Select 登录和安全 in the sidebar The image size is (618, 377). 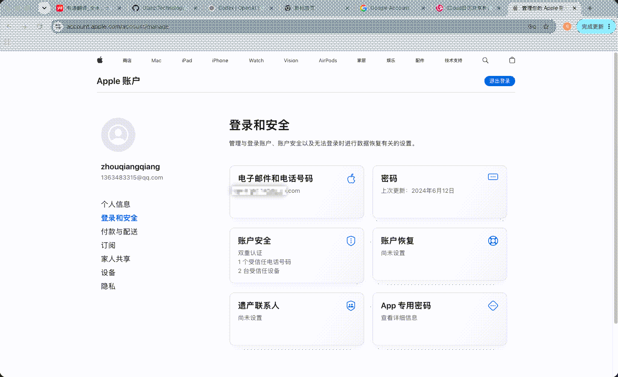(120, 218)
